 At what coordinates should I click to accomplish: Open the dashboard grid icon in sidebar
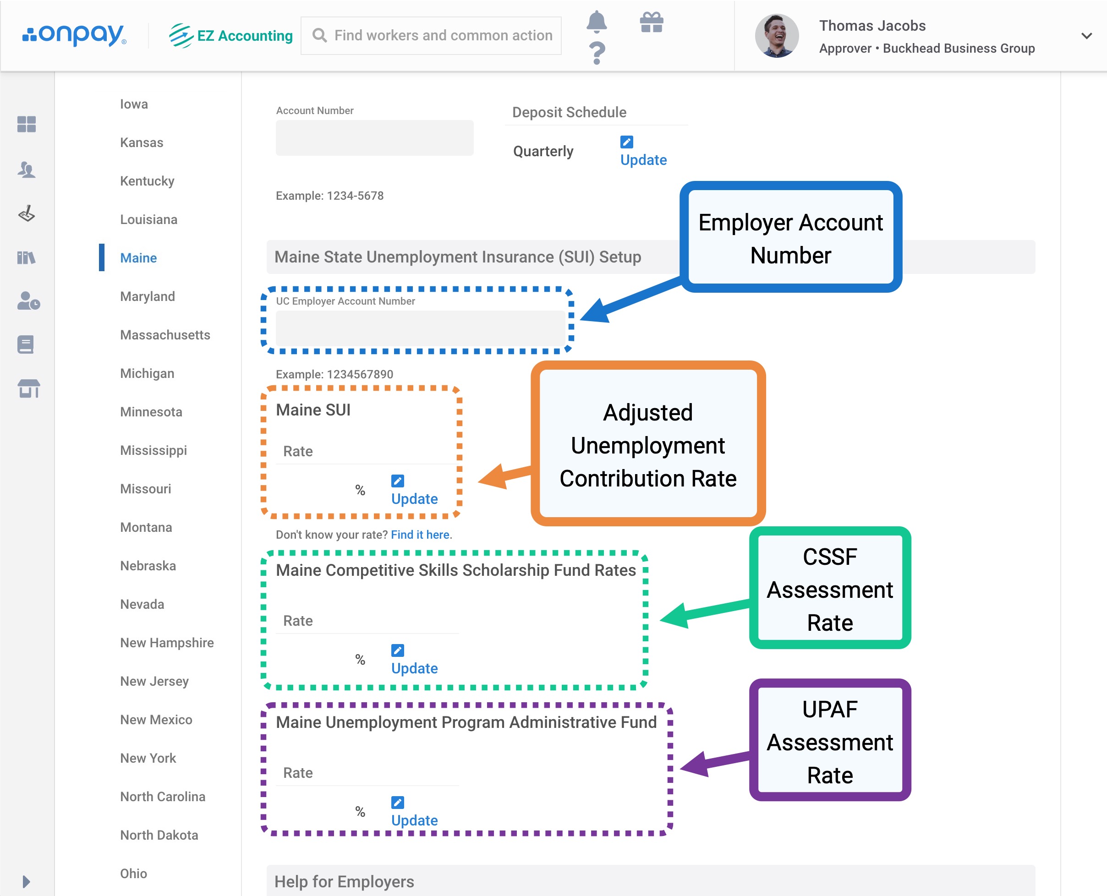click(x=26, y=124)
